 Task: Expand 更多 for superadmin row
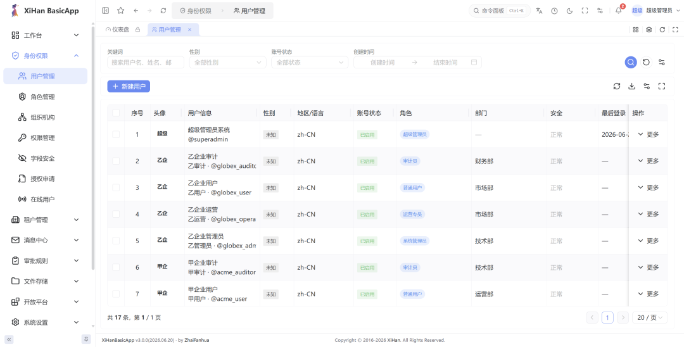649,134
